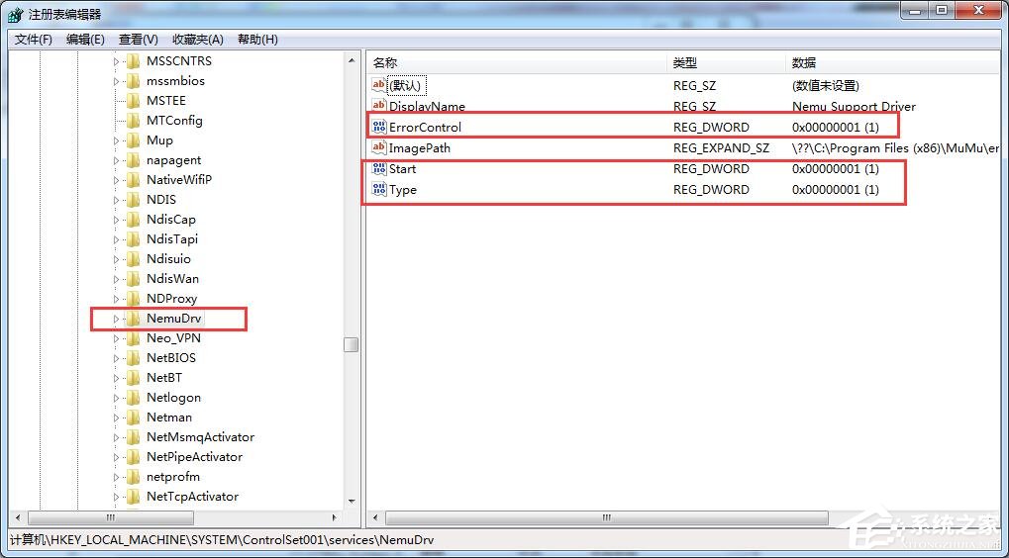Click the napagent folder icon
The width and height of the screenshot is (1009, 558).
(134, 160)
